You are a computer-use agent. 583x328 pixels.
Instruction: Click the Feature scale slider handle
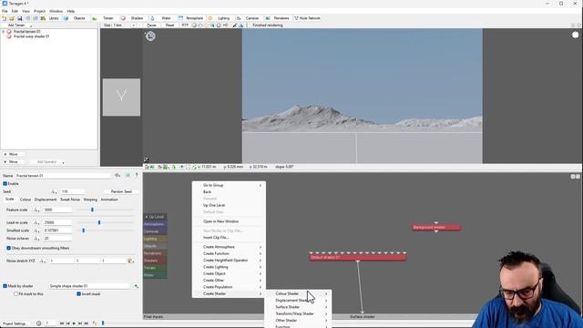click(92, 210)
